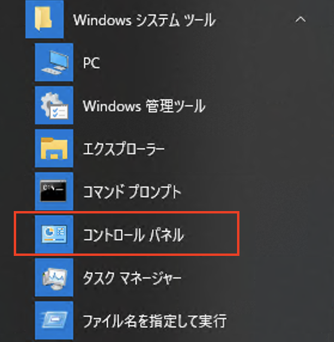Launch the エクスプローラー folder icon
This screenshot has width=334, height=342.
tap(54, 148)
